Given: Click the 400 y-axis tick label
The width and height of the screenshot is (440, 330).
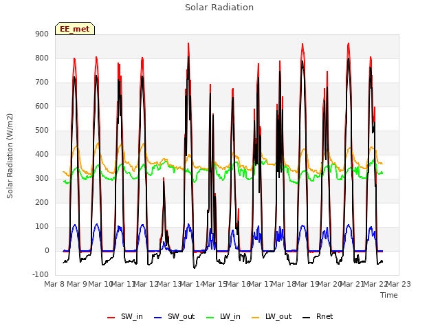Looking at the screenshot, I should pos(42,154).
